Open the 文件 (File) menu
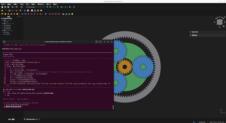The width and height of the screenshot is (226, 123). point(3,5)
